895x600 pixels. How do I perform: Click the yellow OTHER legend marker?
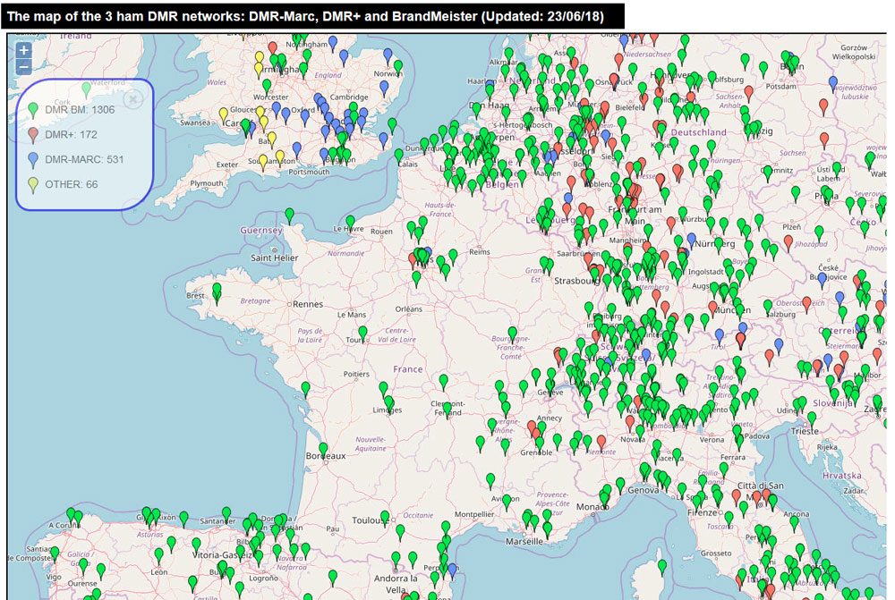click(33, 185)
